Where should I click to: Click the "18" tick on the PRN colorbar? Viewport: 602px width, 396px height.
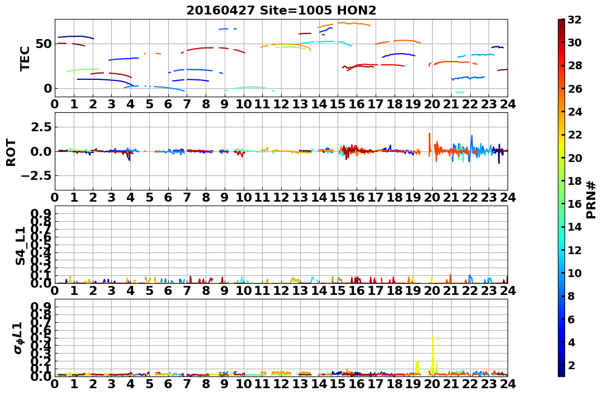click(x=575, y=181)
